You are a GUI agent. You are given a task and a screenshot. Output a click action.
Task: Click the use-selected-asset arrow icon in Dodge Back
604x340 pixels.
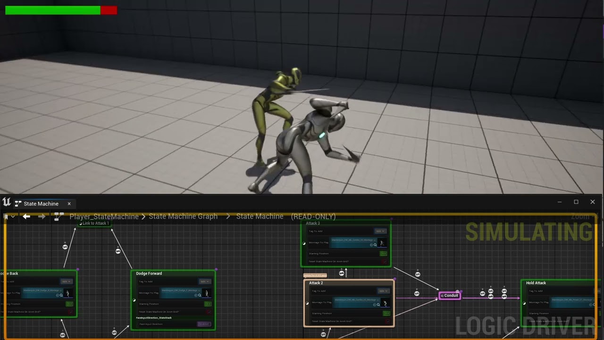click(58, 295)
